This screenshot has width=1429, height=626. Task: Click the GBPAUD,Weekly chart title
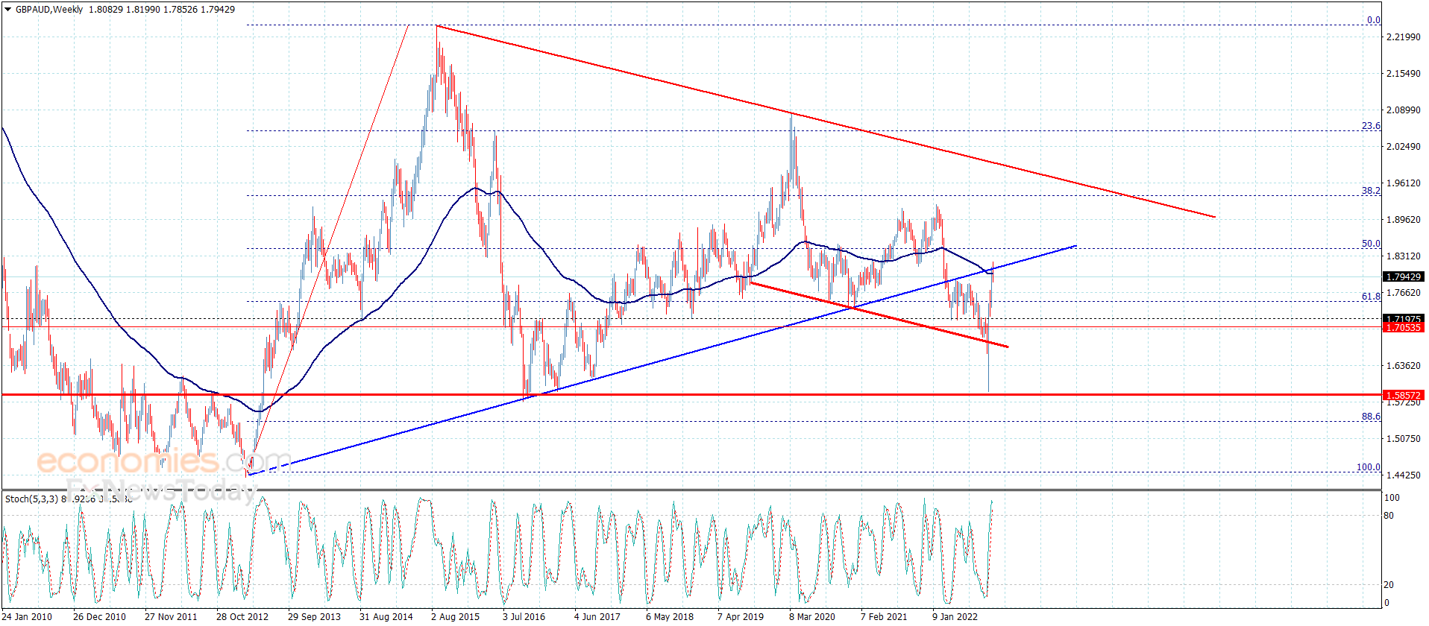click(48, 10)
